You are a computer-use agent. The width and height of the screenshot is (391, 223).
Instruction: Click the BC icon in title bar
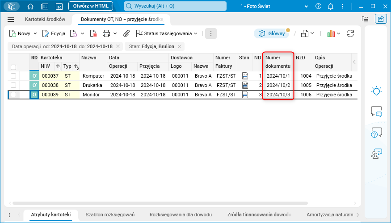click(x=59, y=7)
